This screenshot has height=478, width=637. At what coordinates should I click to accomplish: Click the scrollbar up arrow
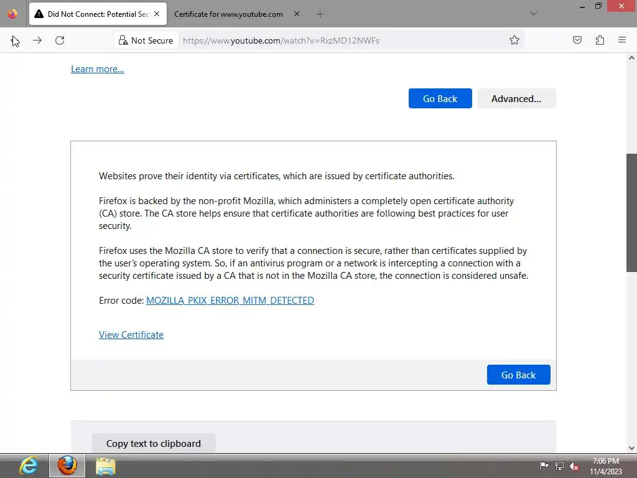coord(631,58)
